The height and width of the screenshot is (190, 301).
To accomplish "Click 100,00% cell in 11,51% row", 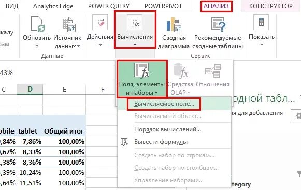I will tap(64, 183).
